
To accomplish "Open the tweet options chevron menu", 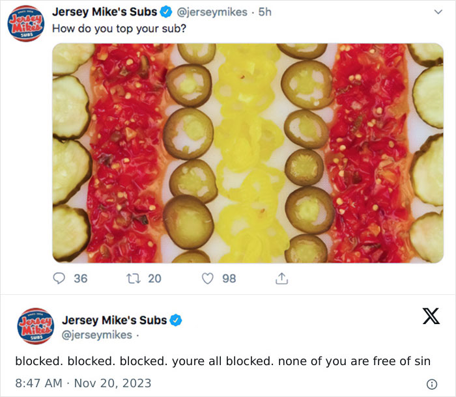I will point(436,12).
